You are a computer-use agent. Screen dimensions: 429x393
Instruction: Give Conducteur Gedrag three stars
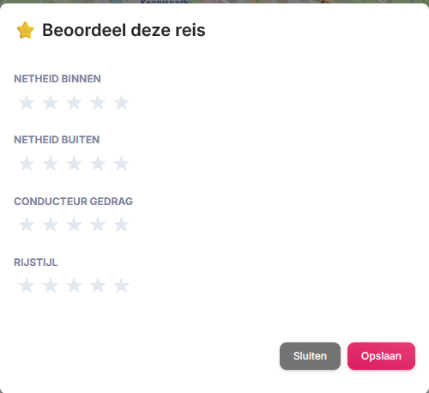(x=74, y=224)
